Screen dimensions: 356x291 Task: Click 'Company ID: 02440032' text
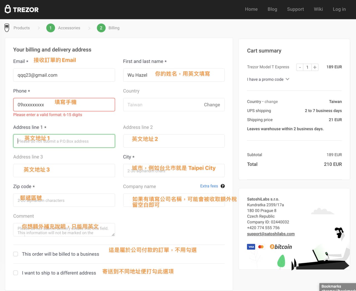(268, 222)
